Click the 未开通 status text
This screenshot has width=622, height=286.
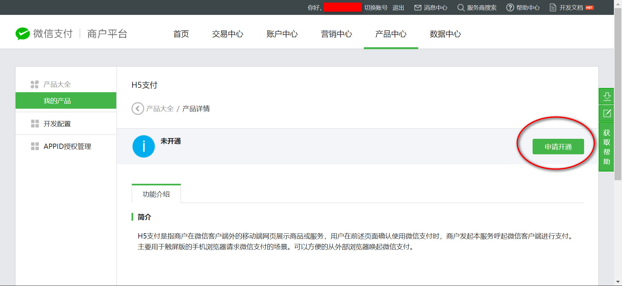[x=171, y=141]
